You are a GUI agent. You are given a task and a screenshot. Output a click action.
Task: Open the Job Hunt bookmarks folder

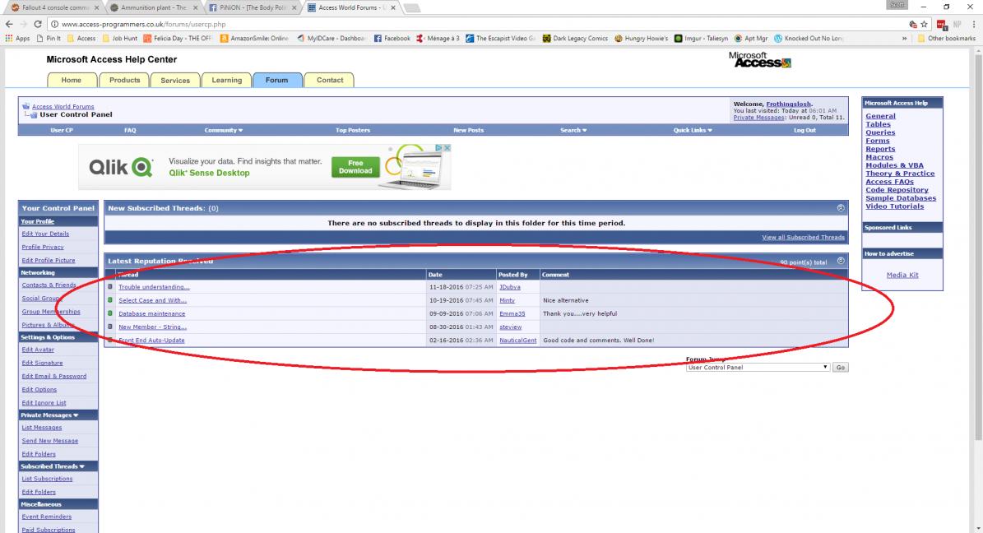(119, 39)
